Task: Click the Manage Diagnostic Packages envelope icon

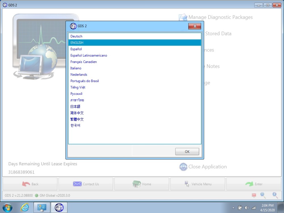Action: coord(183,17)
